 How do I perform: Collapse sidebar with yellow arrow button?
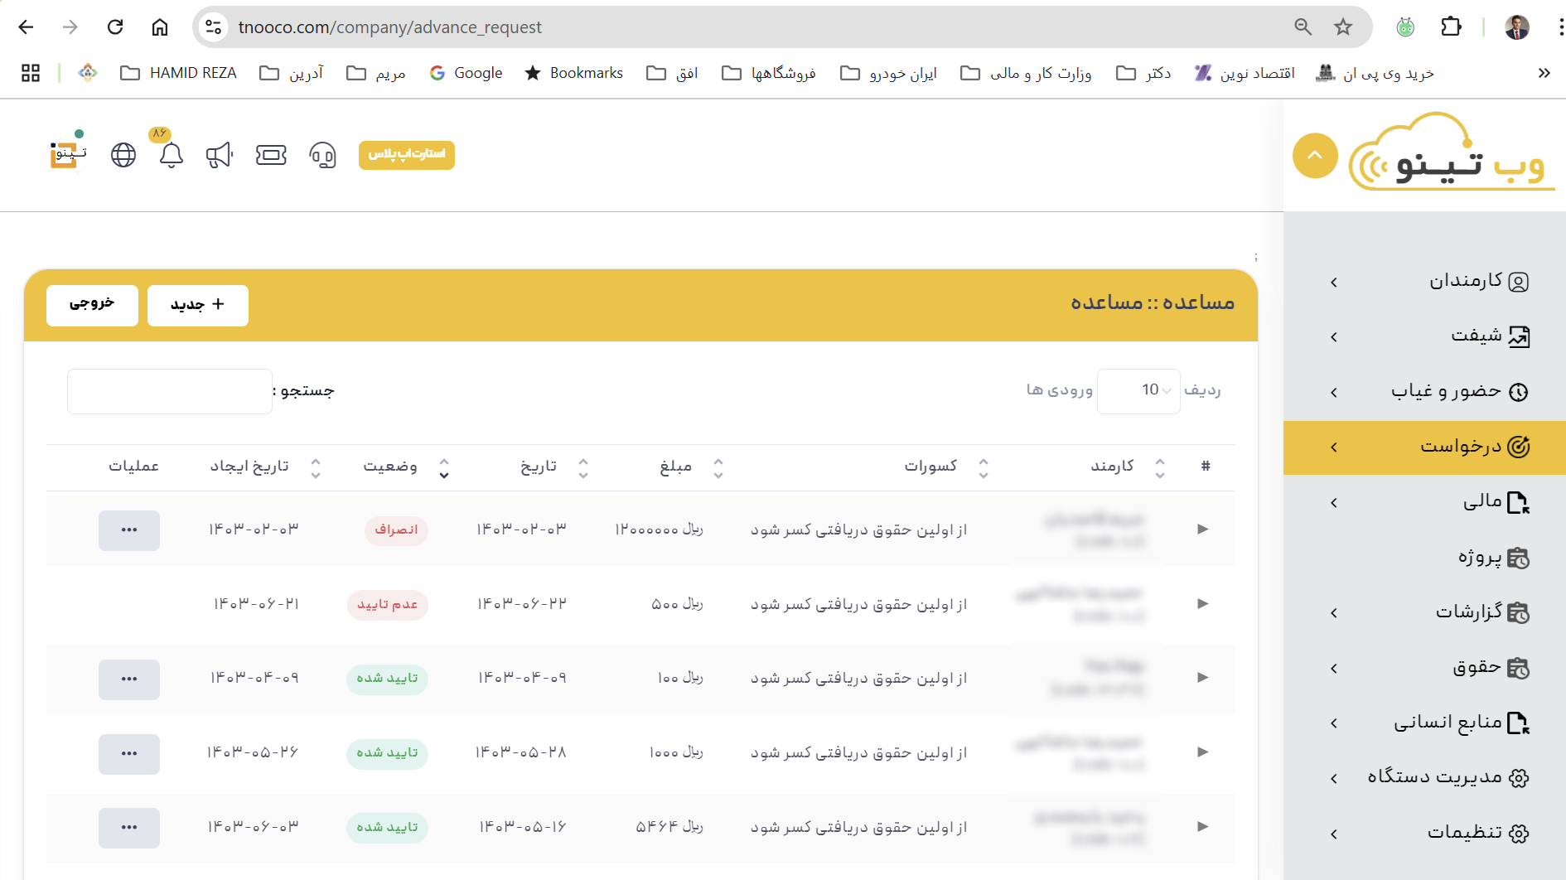pos(1315,156)
